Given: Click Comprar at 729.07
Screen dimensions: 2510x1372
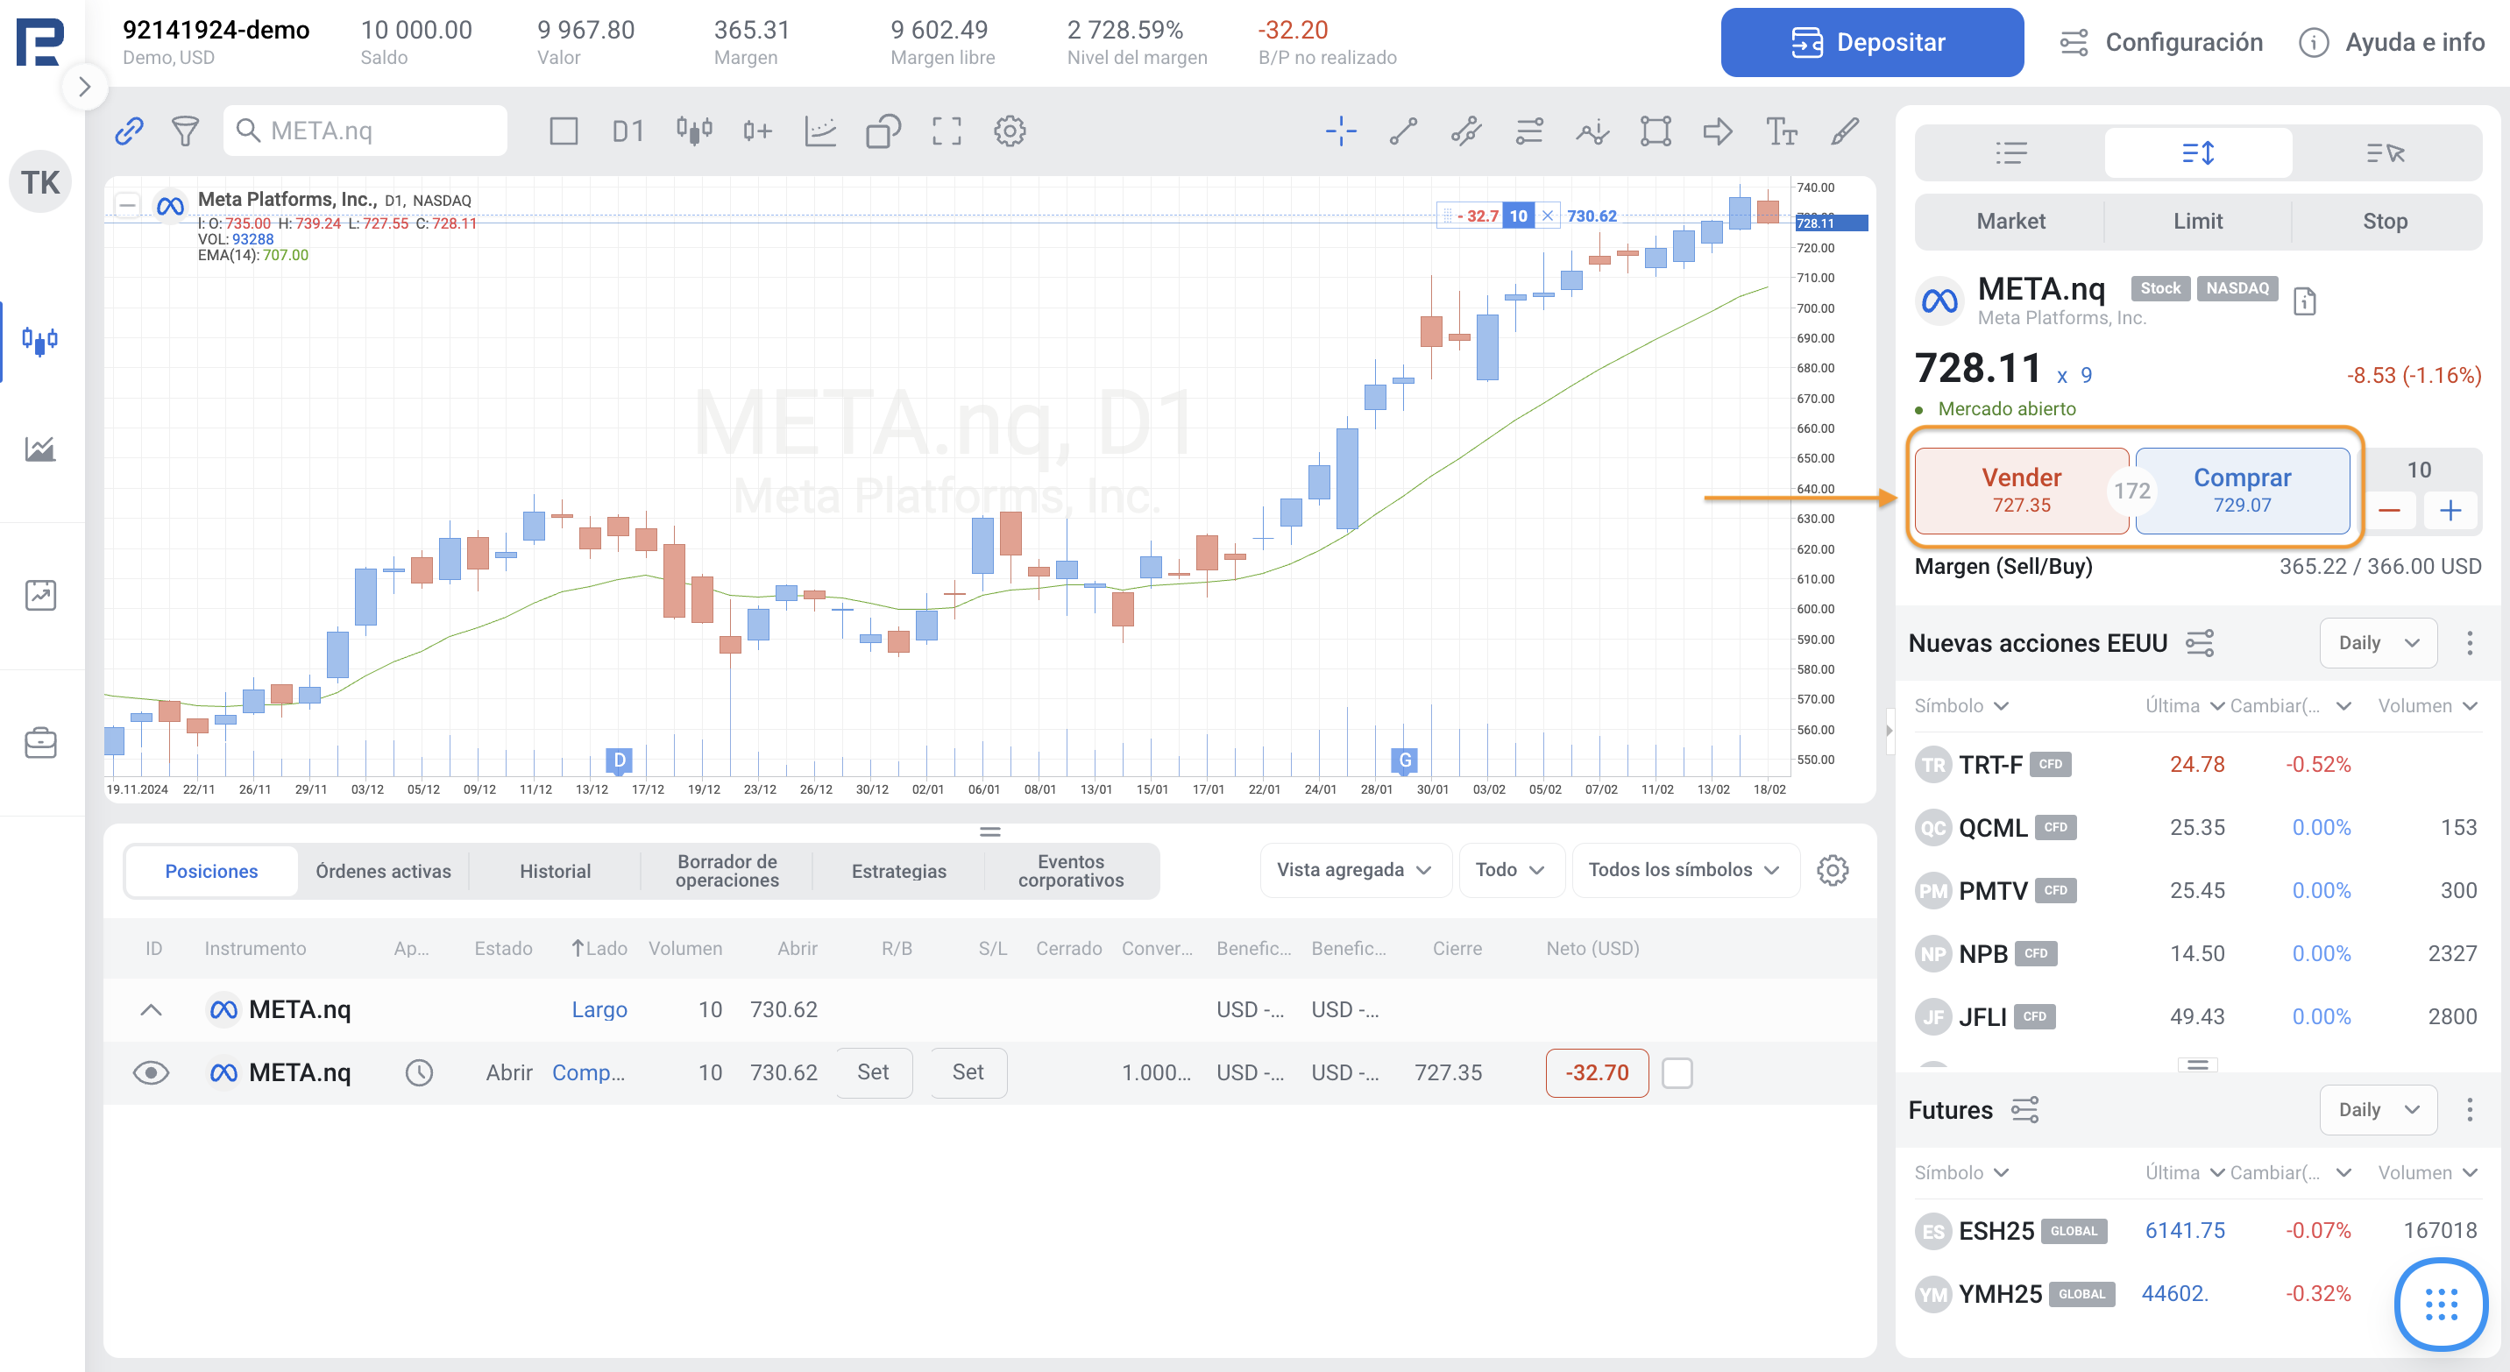Looking at the screenshot, I should click(x=2241, y=490).
